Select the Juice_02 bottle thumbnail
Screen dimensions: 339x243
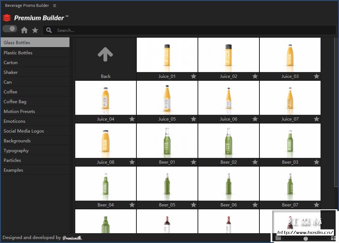(229, 55)
